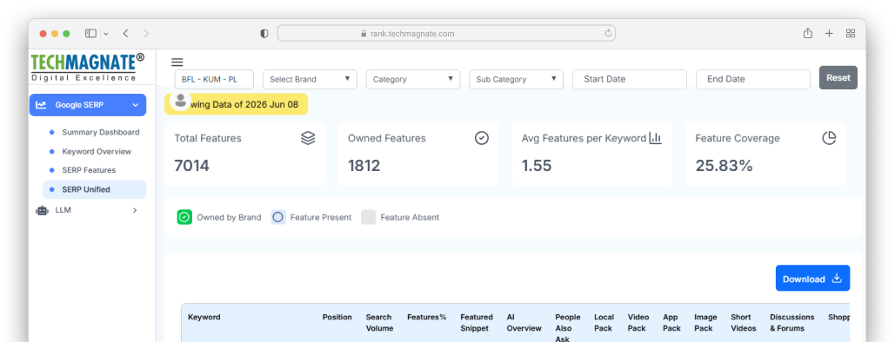Open the Safari share icon
895x342 pixels.
(808, 34)
